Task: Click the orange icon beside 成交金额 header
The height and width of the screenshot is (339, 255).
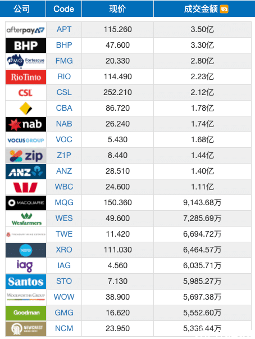Action: (x=224, y=9)
